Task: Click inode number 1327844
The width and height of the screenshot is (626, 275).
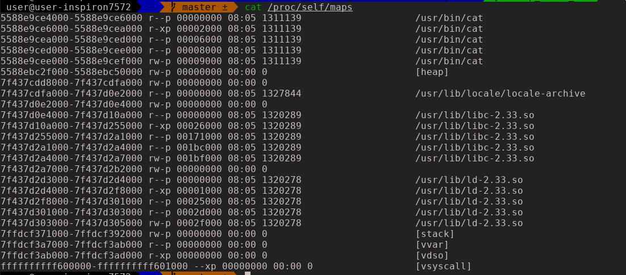Action: pos(281,93)
